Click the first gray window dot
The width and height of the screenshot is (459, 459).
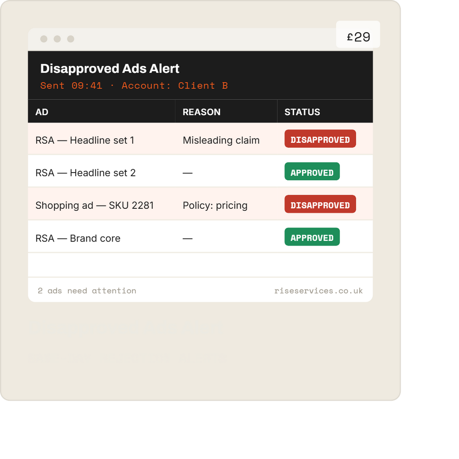[44, 39]
